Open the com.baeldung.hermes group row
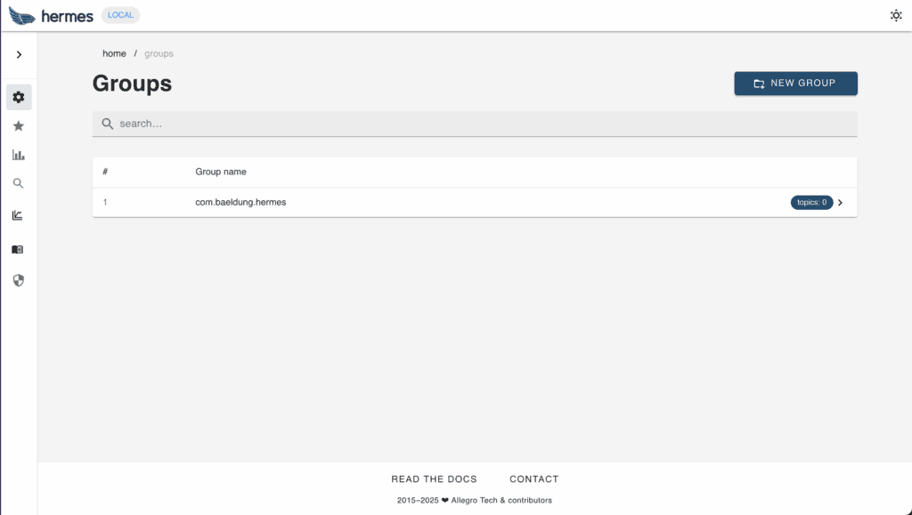 pos(240,203)
